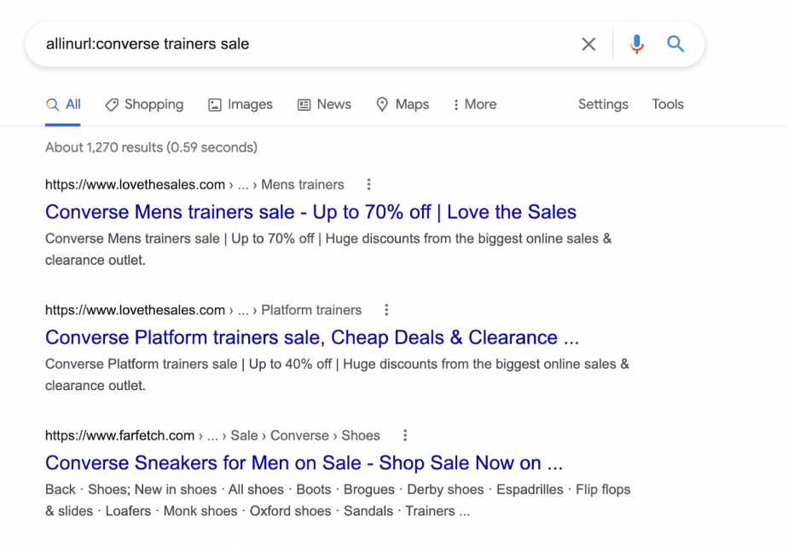Switch to the News tab
Screen dimensions: 788x546
click(325, 105)
